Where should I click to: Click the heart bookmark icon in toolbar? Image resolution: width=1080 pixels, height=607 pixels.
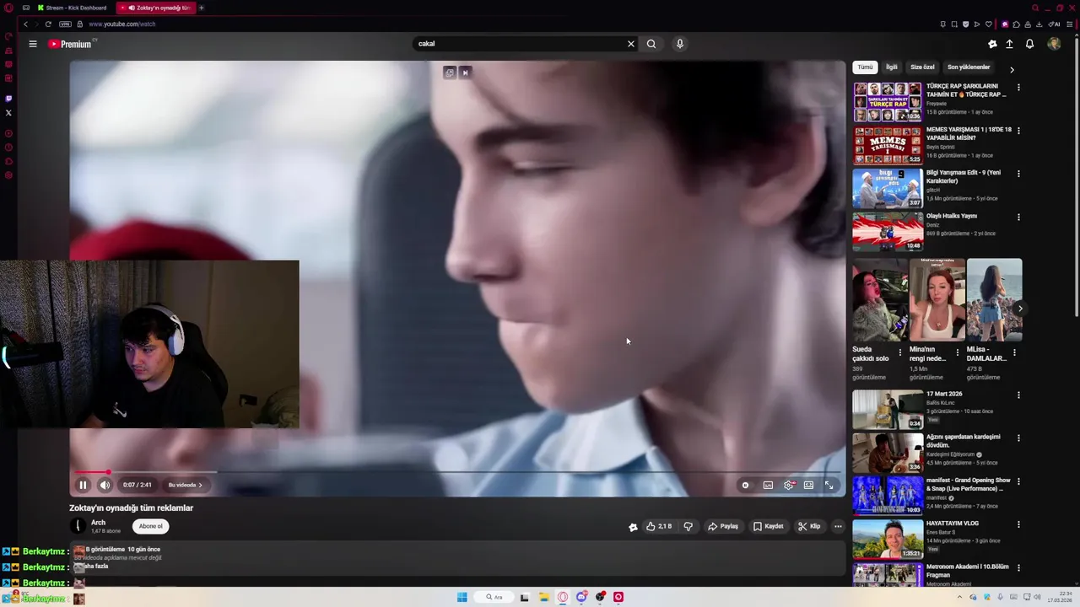click(x=988, y=24)
